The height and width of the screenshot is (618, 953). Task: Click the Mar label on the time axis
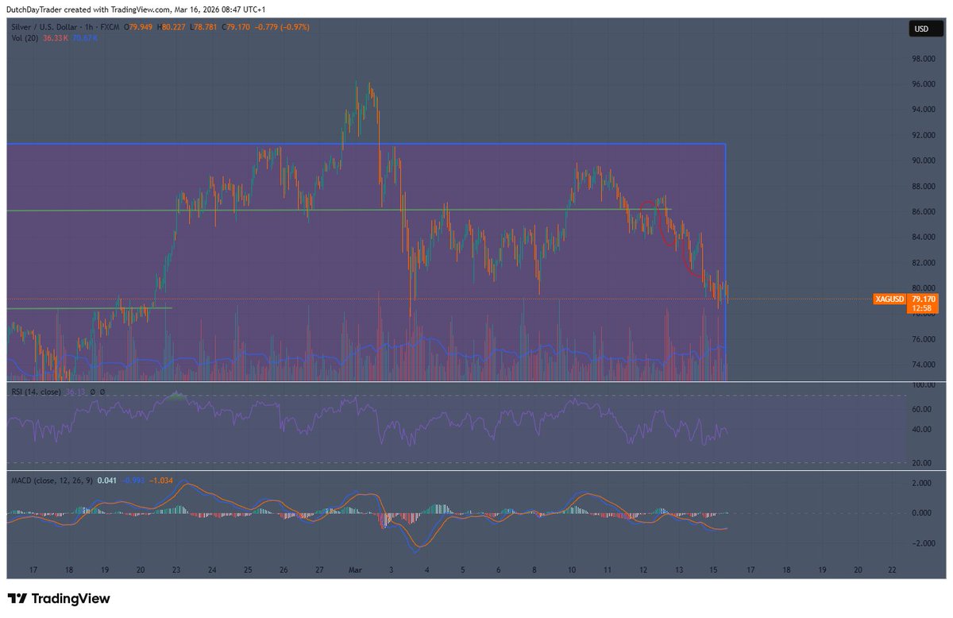coord(354,570)
